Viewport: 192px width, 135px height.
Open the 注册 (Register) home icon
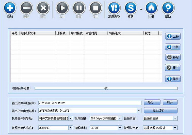[x=151, y=8]
